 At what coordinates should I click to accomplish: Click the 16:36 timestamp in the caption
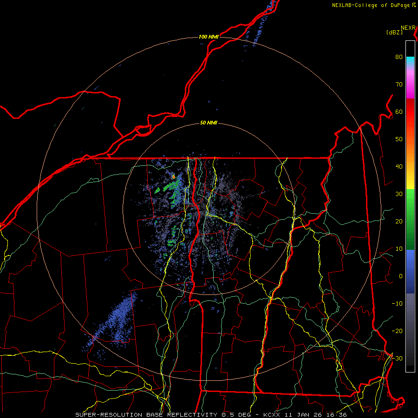pyautogui.click(x=337, y=415)
